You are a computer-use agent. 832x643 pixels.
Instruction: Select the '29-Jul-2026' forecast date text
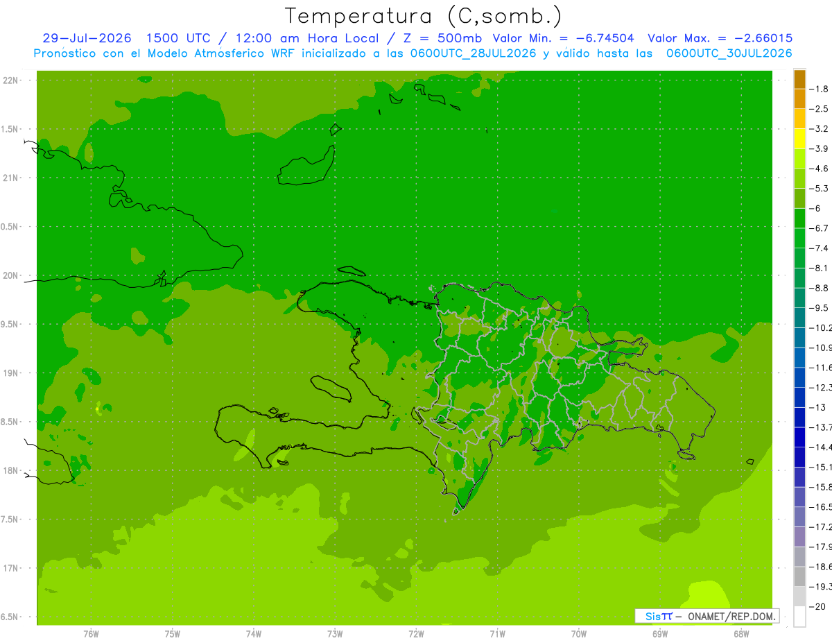pyautogui.click(x=87, y=38)
